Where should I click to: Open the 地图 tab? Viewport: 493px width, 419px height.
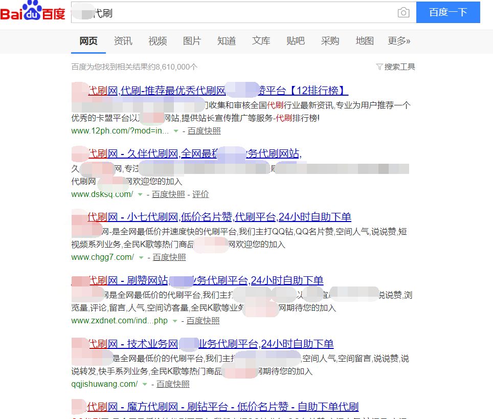coord(365,41)
